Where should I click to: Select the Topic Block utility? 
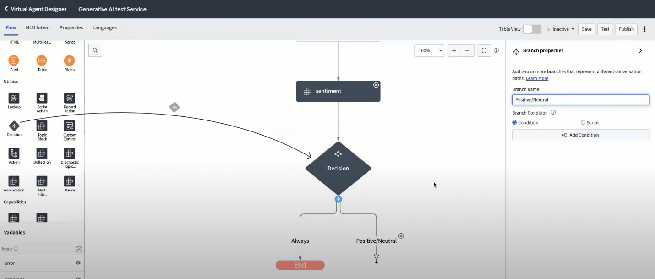[x=42, y=126]
